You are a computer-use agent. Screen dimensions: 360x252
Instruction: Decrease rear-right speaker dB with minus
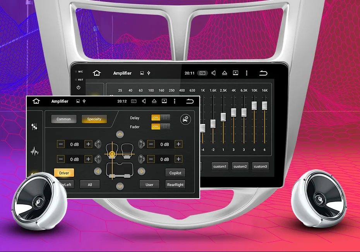151,159
